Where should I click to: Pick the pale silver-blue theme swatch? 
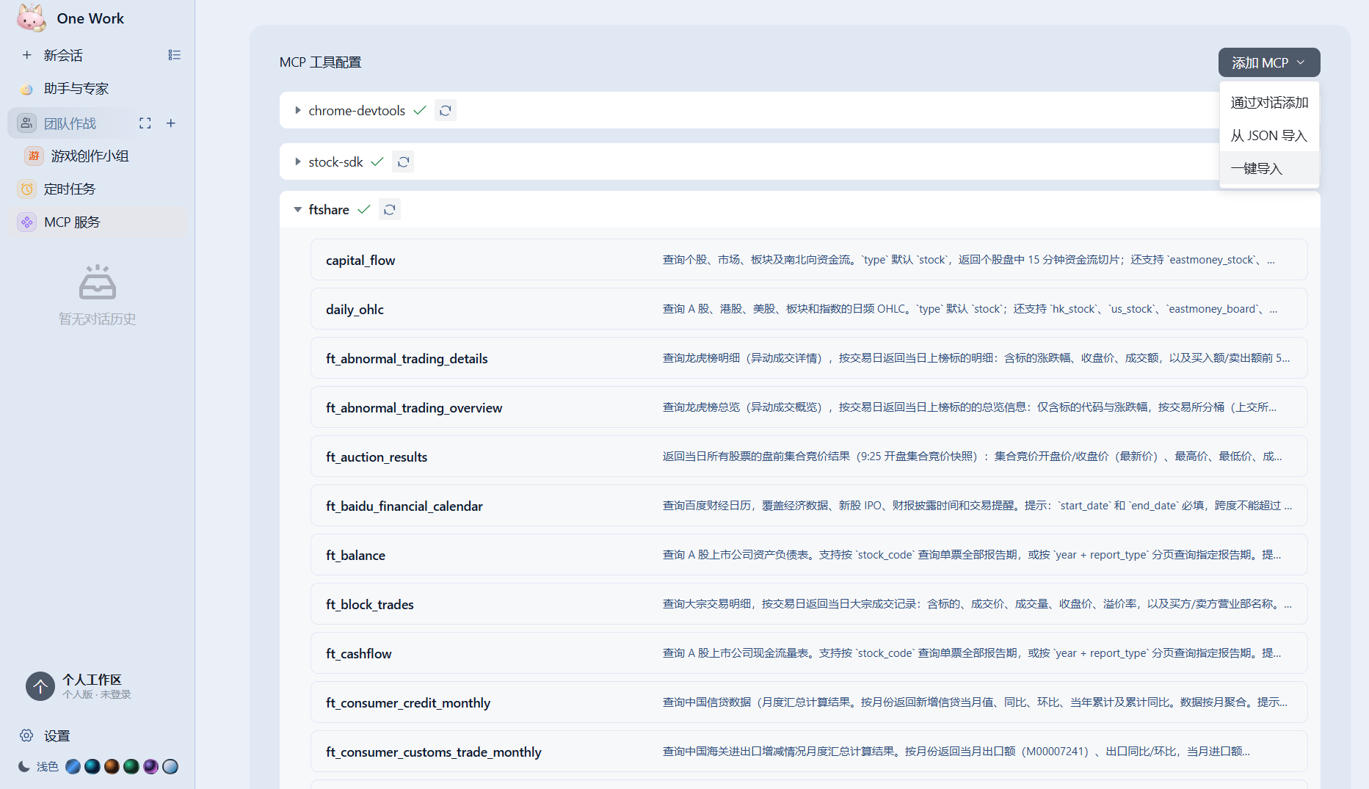click(170, 766)
